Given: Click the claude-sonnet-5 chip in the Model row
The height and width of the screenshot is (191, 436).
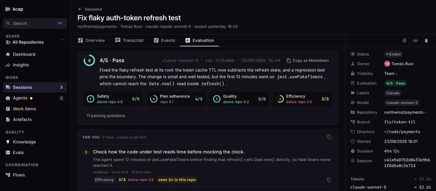Looking at the screenshot, I should (x=402, y=103).
